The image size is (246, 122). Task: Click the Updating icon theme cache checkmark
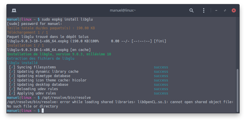[12, 80]
